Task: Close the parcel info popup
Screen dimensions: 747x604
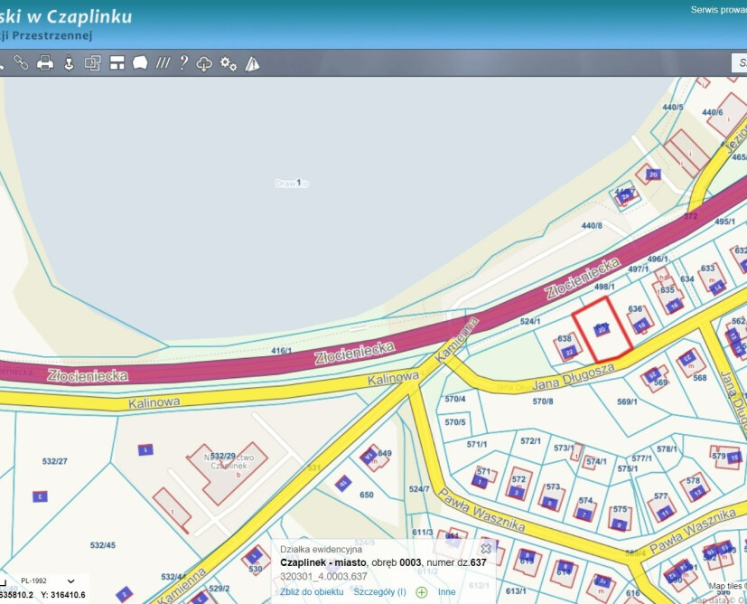Action: pyautogui.click(x=486, y=548)
